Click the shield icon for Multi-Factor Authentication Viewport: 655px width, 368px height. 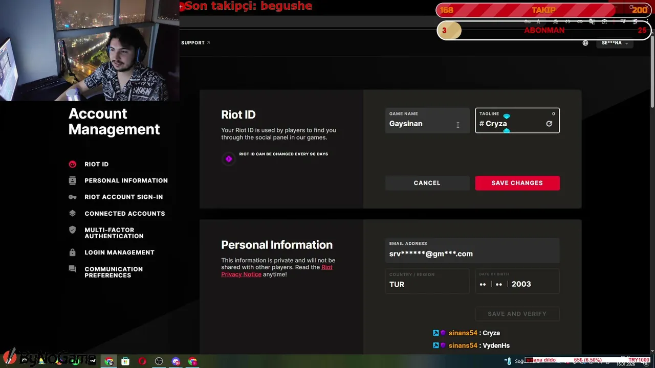73,230
